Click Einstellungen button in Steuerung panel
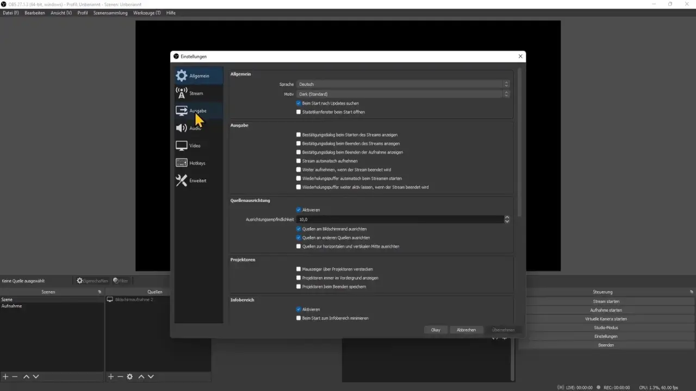The height and width of the screenshot is (391, 696). [x=606, y=336]
